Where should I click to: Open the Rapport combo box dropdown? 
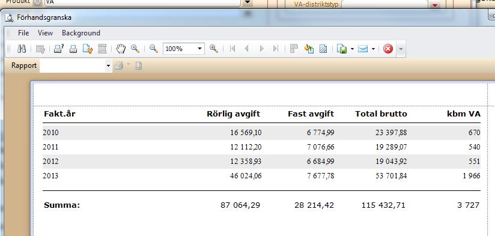tap(108, 65)
